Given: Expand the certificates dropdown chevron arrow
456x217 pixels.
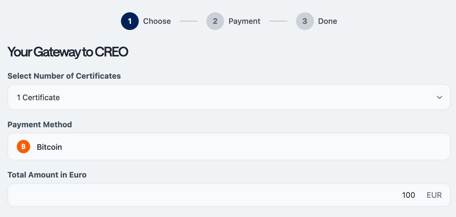Looking at the screenshot, I should [440, 97].
